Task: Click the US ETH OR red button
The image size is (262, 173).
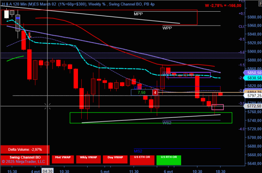Action: (142, 160)
